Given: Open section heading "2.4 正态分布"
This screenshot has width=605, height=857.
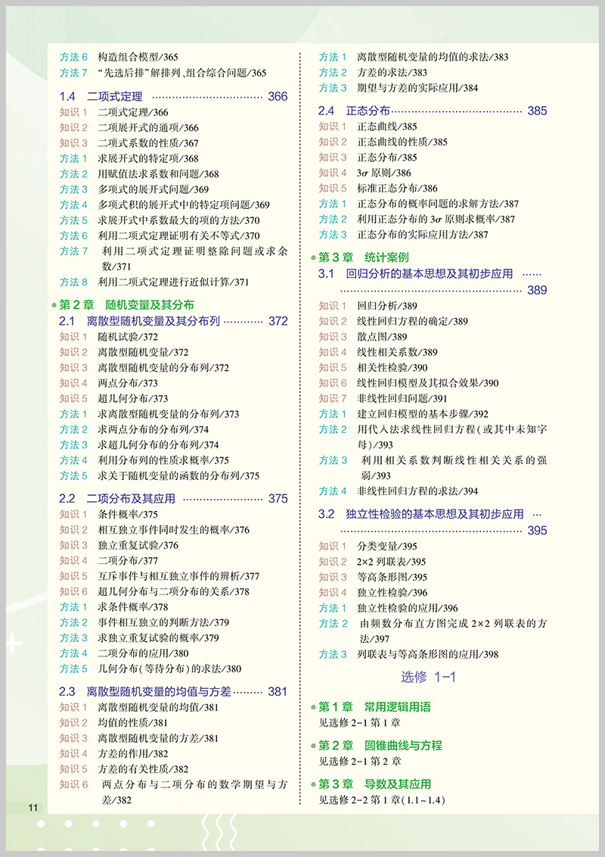Looking at the screenshot, I should (433, 111).
